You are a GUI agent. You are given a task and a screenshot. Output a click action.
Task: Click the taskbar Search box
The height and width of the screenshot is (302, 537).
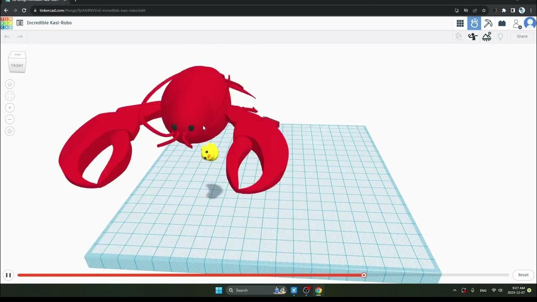coord(257,290)
